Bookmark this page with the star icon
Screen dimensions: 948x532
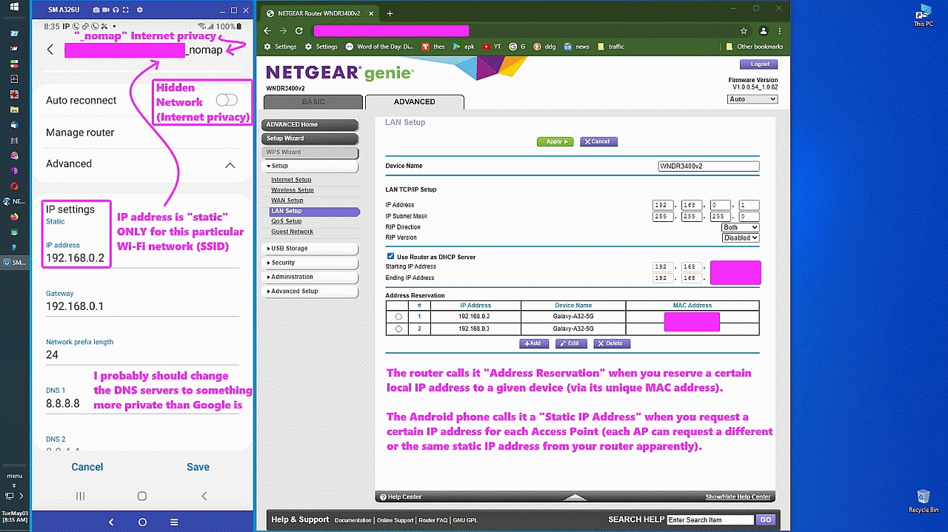point(744,31)
